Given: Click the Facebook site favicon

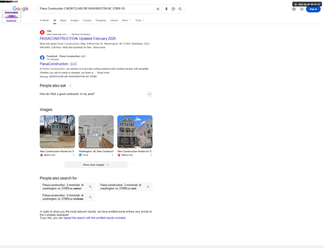Looking at the screenshot, I should point(42,58).
